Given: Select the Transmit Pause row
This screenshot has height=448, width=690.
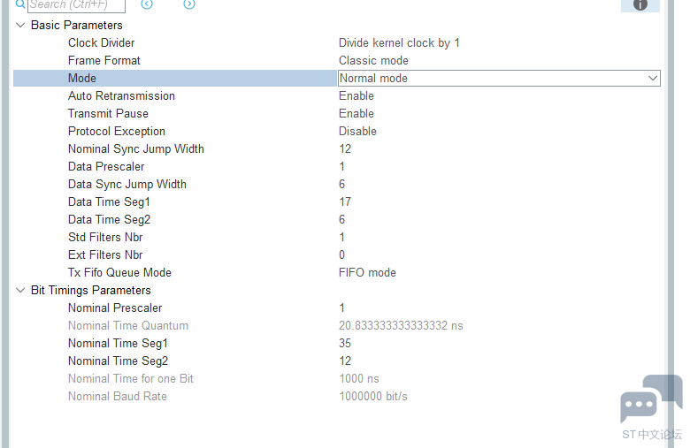Looking at the screenshot, I should pyautogui.click(x=337, y=113).
